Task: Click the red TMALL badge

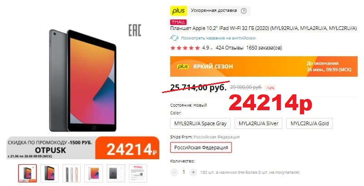Action: 178,22
